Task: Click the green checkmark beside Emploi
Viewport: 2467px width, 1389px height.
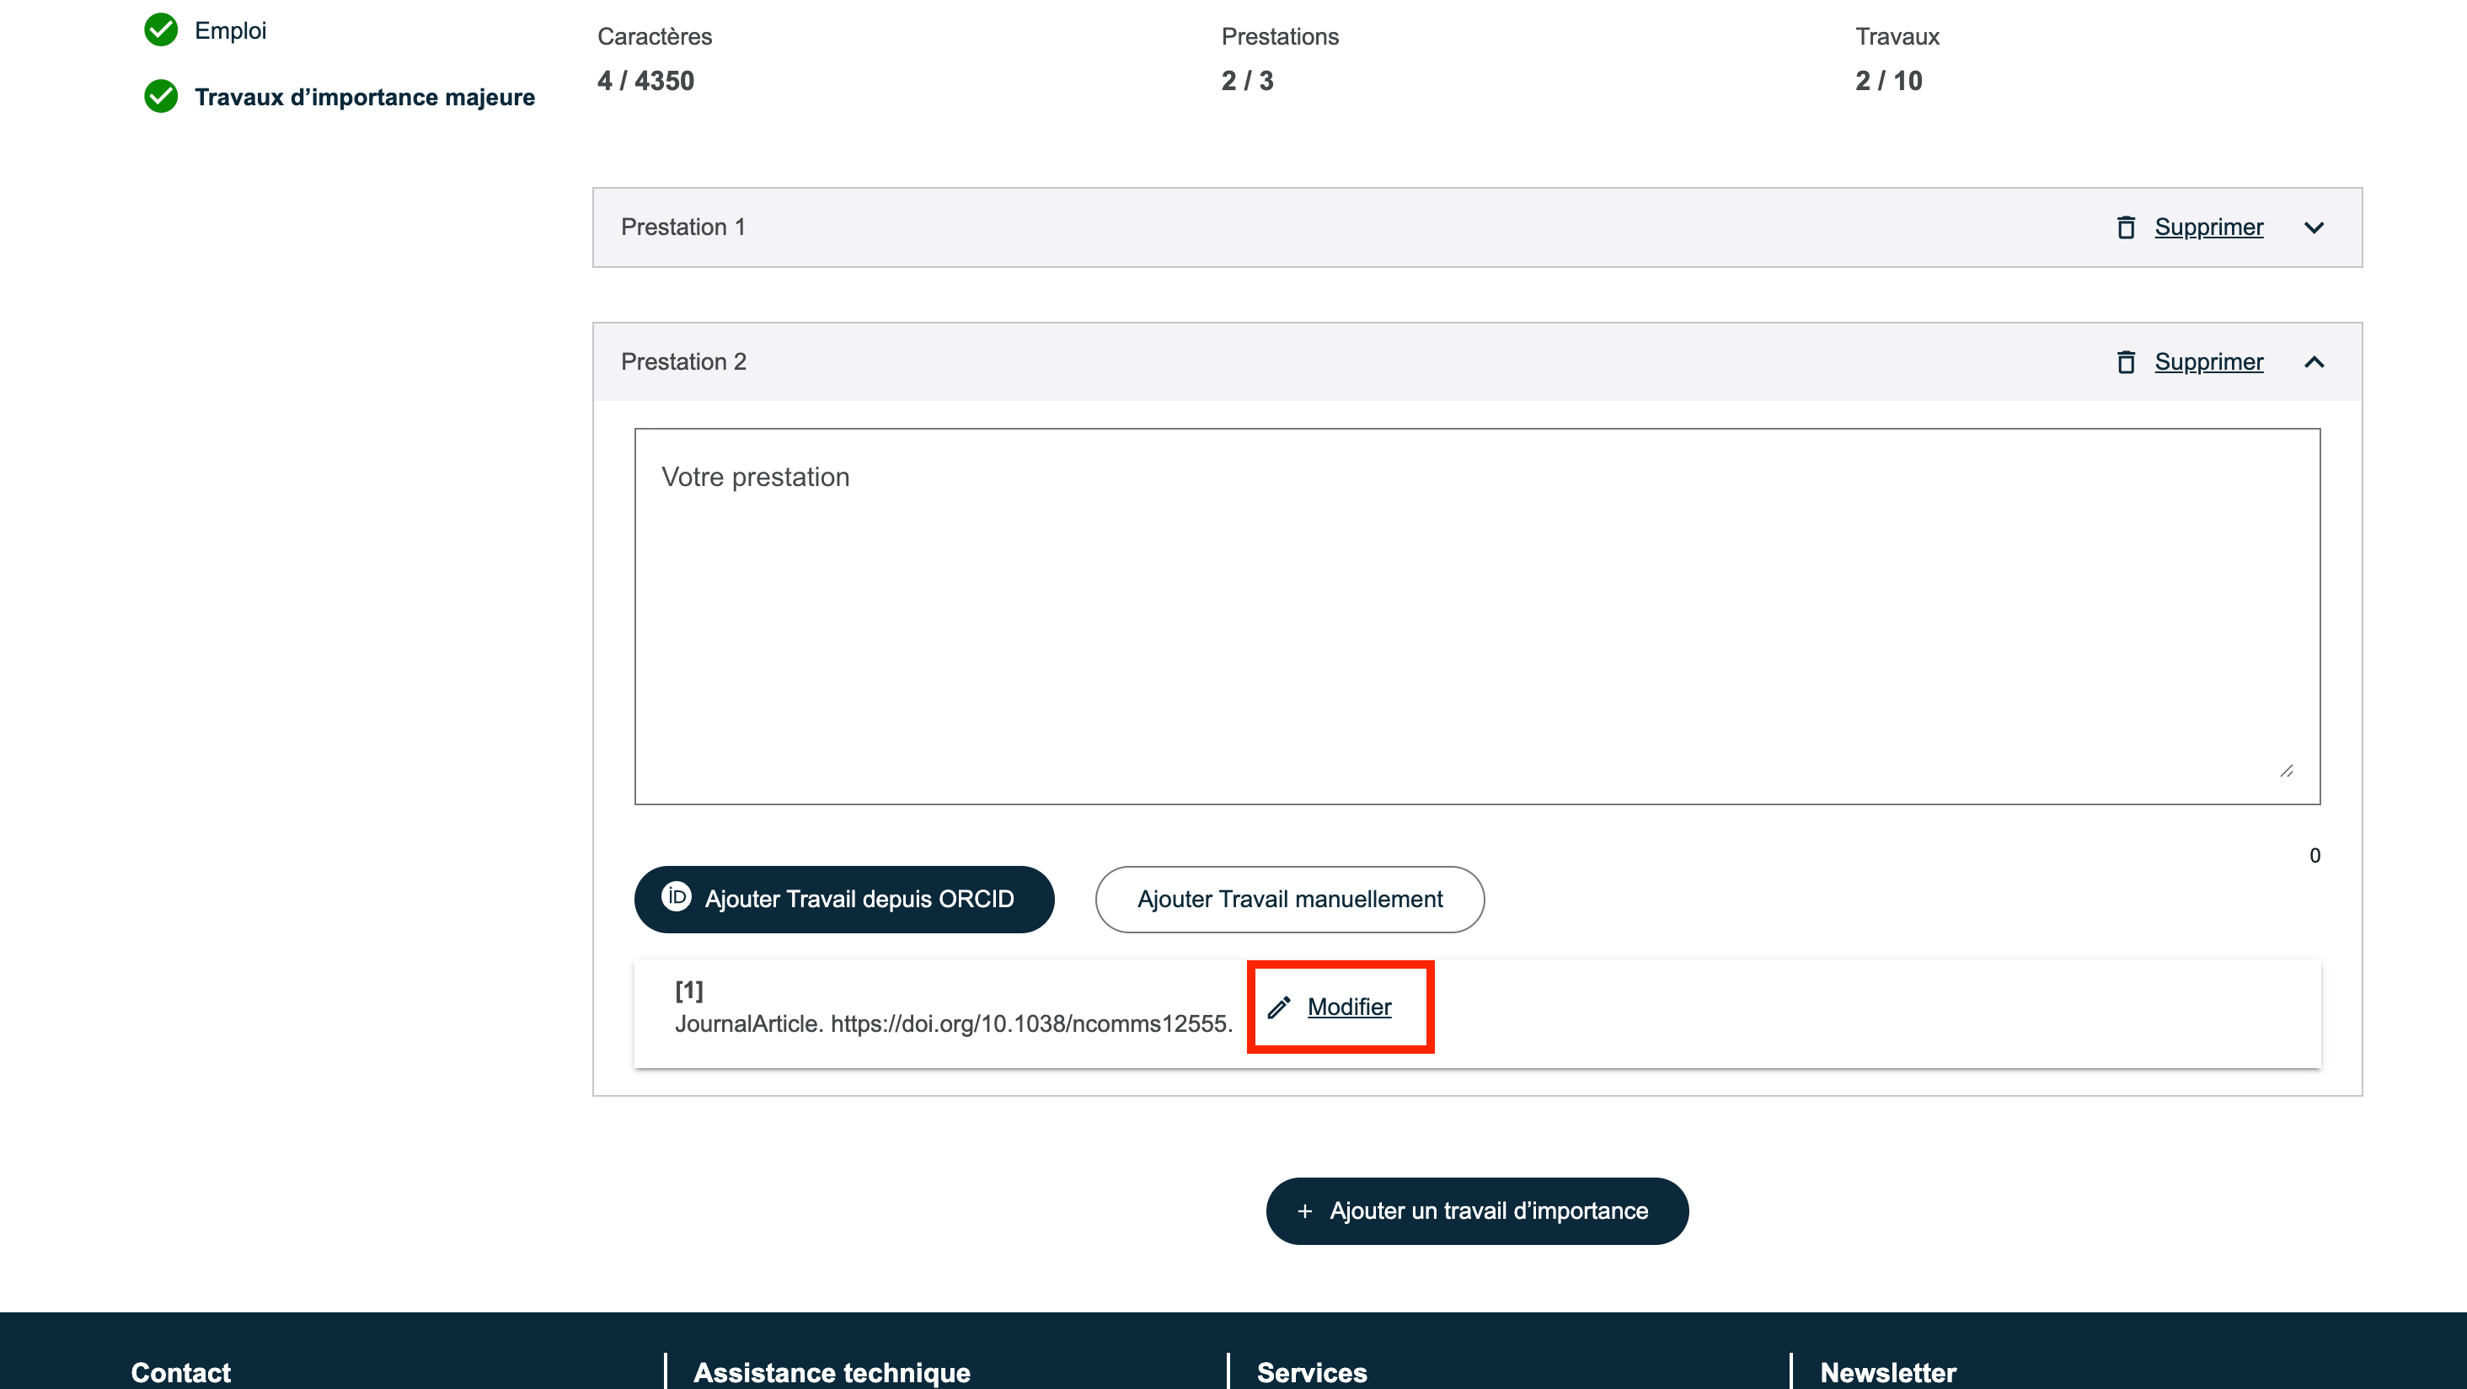Action: [x=161, y=29]
